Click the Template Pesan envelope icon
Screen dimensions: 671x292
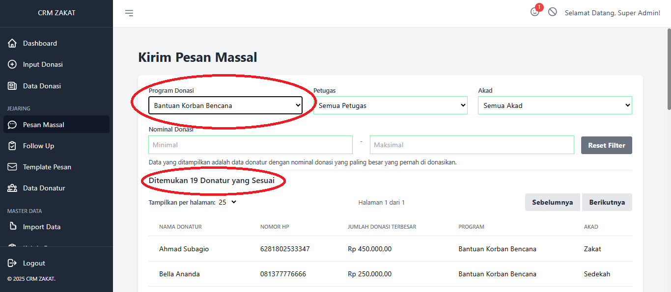[12, 167]
